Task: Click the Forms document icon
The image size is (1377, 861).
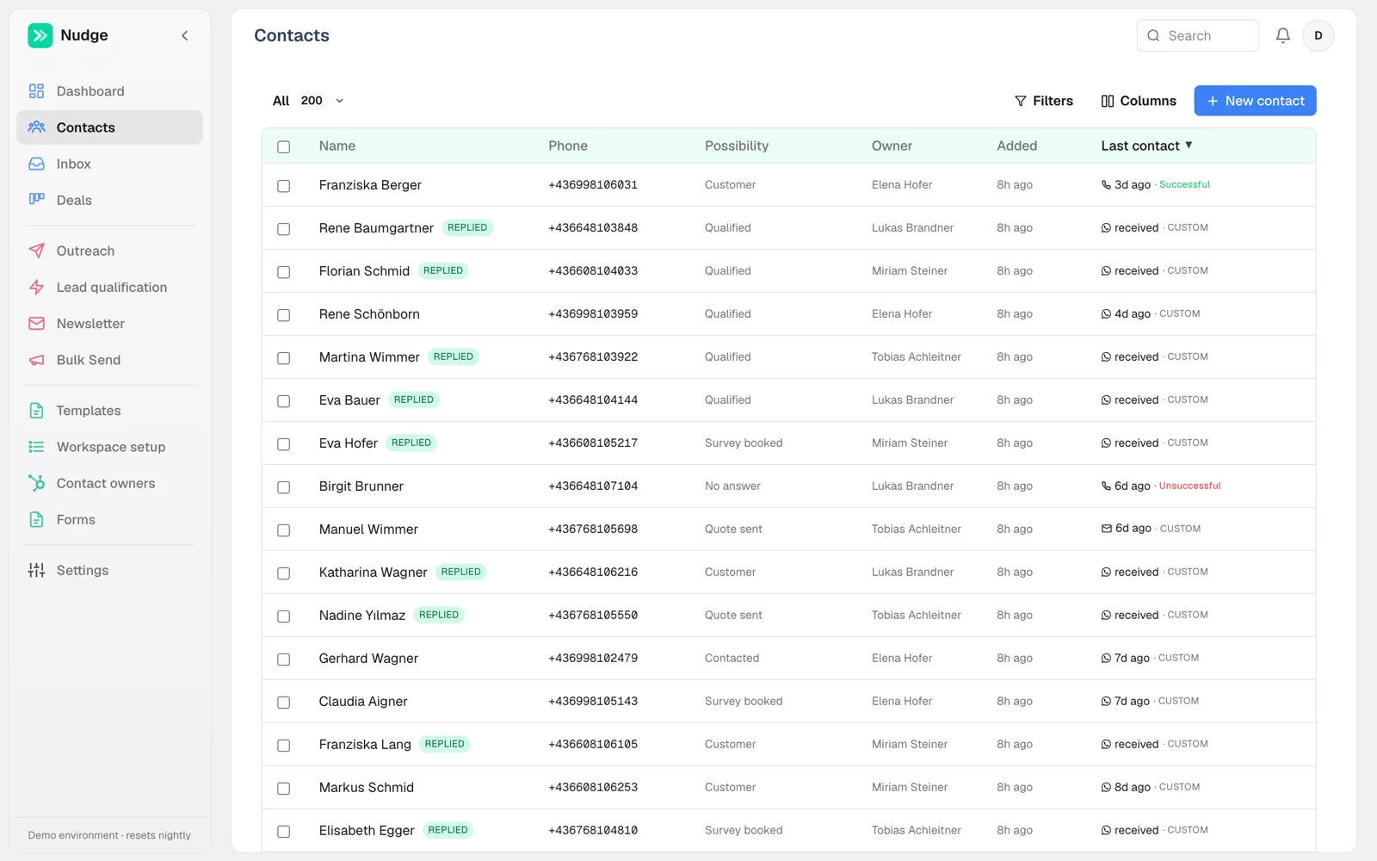Action: [36, 519]
